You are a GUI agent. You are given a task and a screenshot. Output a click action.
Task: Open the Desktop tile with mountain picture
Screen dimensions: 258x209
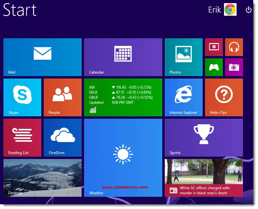coord(43,178)
